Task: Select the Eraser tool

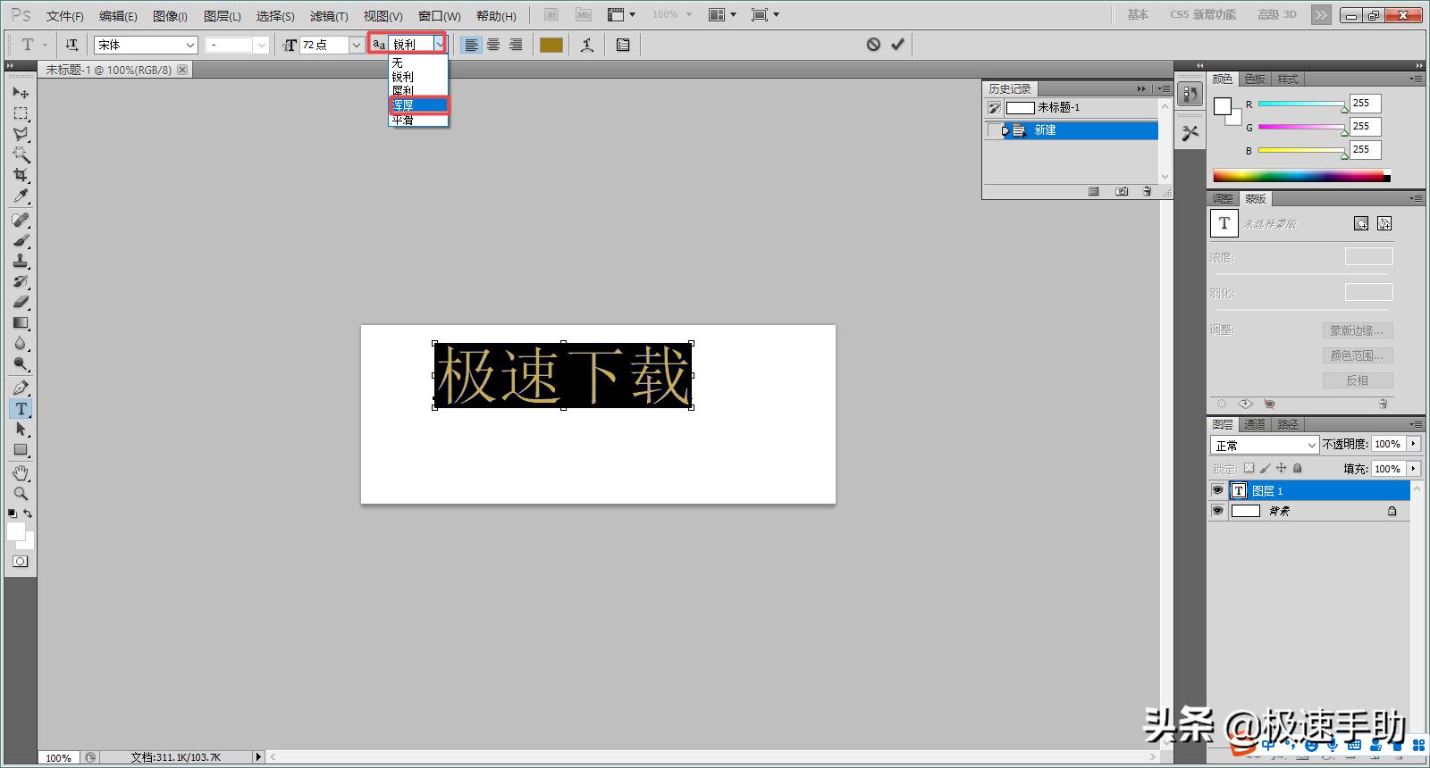Action: pos(21,302)
